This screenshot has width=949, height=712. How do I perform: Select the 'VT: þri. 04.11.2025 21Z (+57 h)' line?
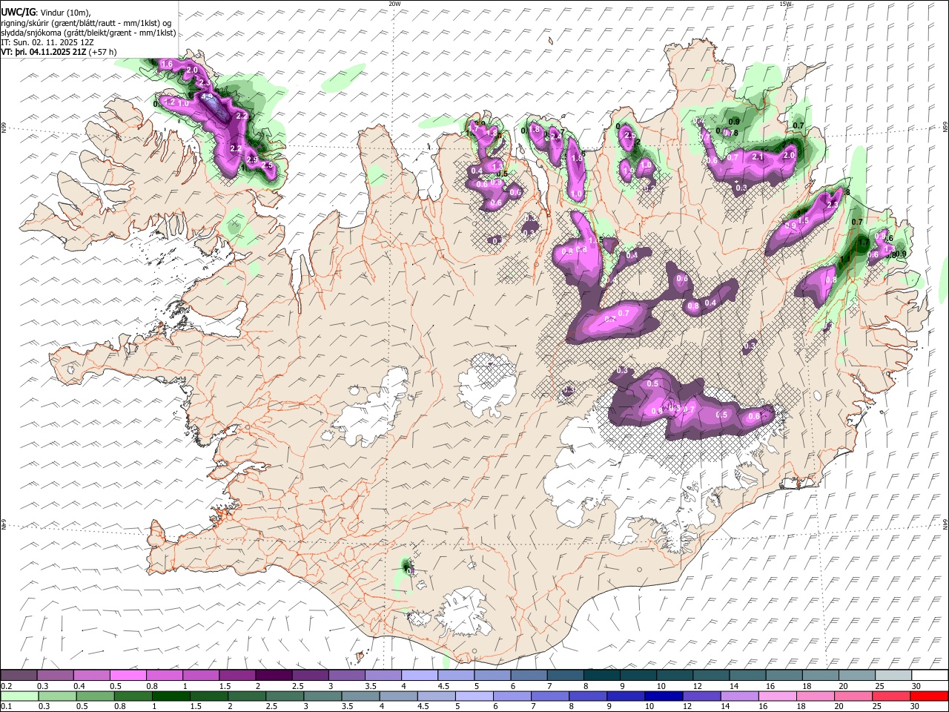pyautogui.click(x=59, y=52)
